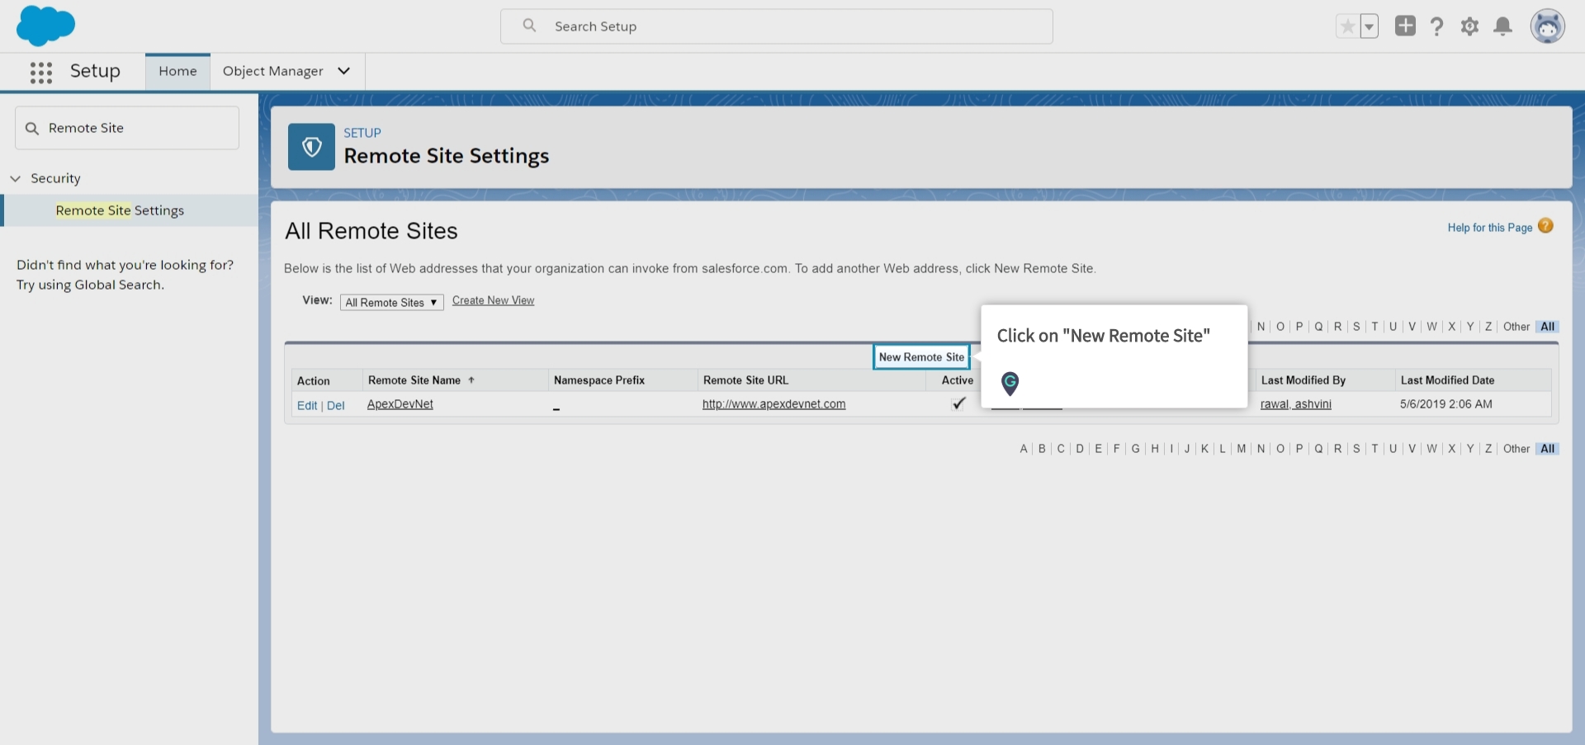
Task: Click the Help for this Page icon
Action: point(1547,225)
